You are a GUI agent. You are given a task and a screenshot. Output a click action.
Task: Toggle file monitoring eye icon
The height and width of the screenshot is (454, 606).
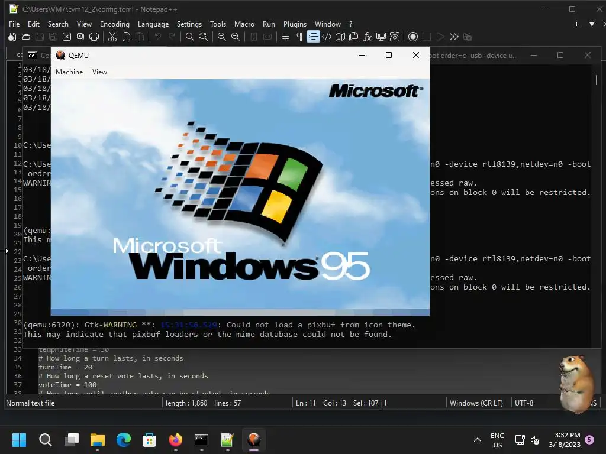coord(395,37)
